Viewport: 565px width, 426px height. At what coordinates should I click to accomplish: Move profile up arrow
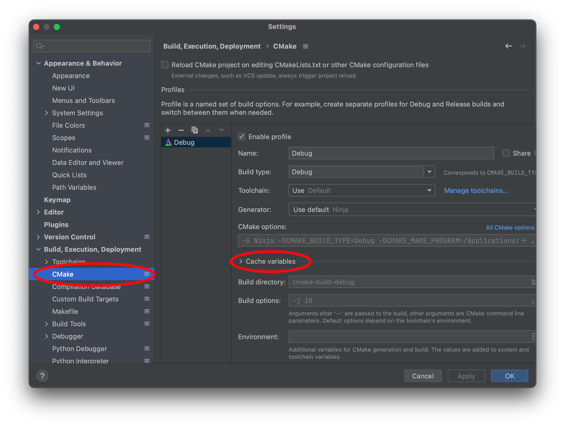point(208,130)
